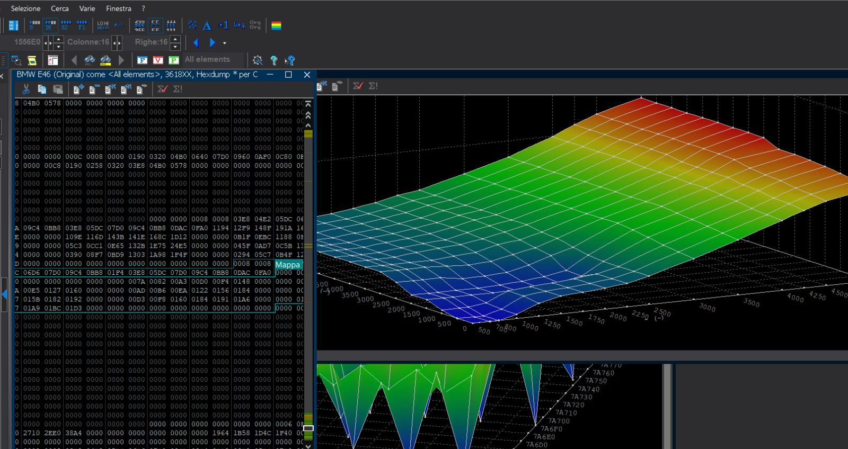This screenshot has width=848, height=449.
Task: Increase address 1556E0 with up arrow
Action: coord(58,39)
